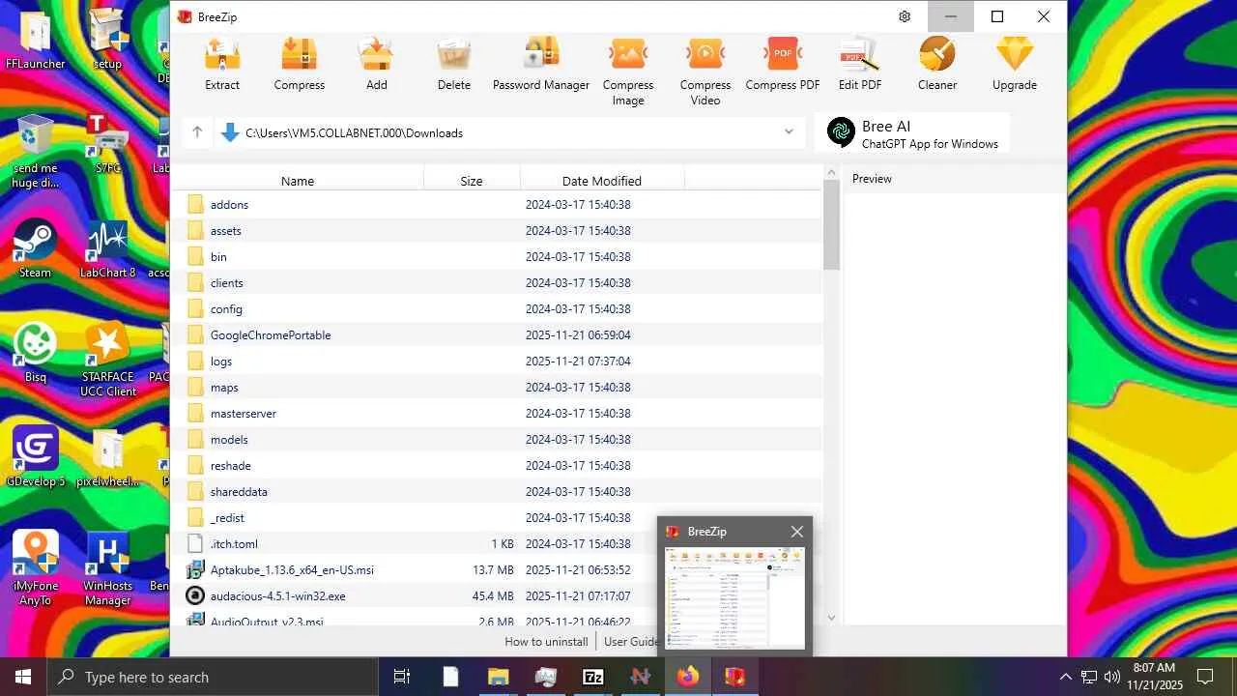The image size is (1237, 696).
Task: Select the WinHosts Manager desktop shortcut
Action: point(107,568)
